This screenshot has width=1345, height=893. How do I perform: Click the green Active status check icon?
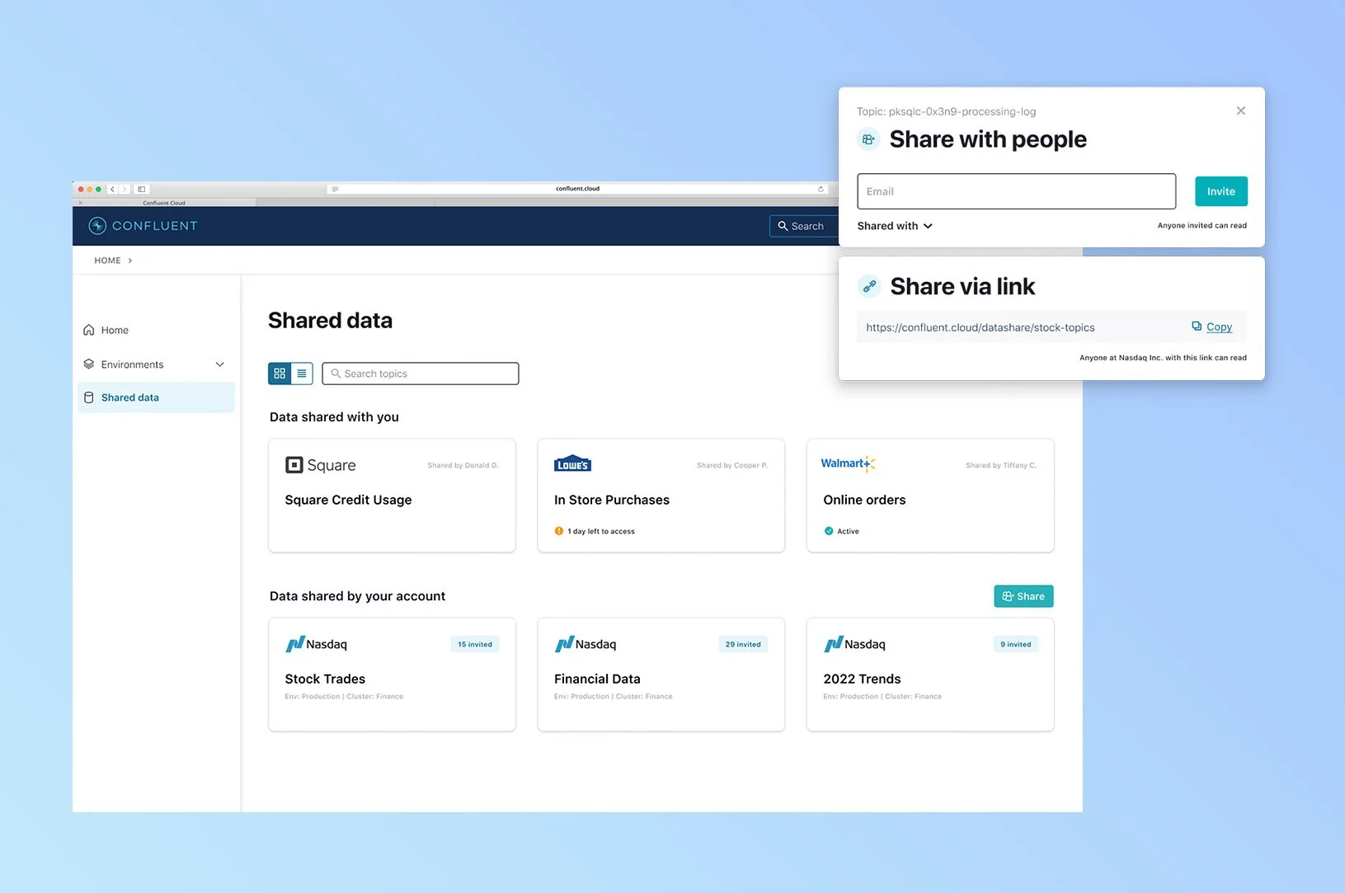[x=829, y=531]
